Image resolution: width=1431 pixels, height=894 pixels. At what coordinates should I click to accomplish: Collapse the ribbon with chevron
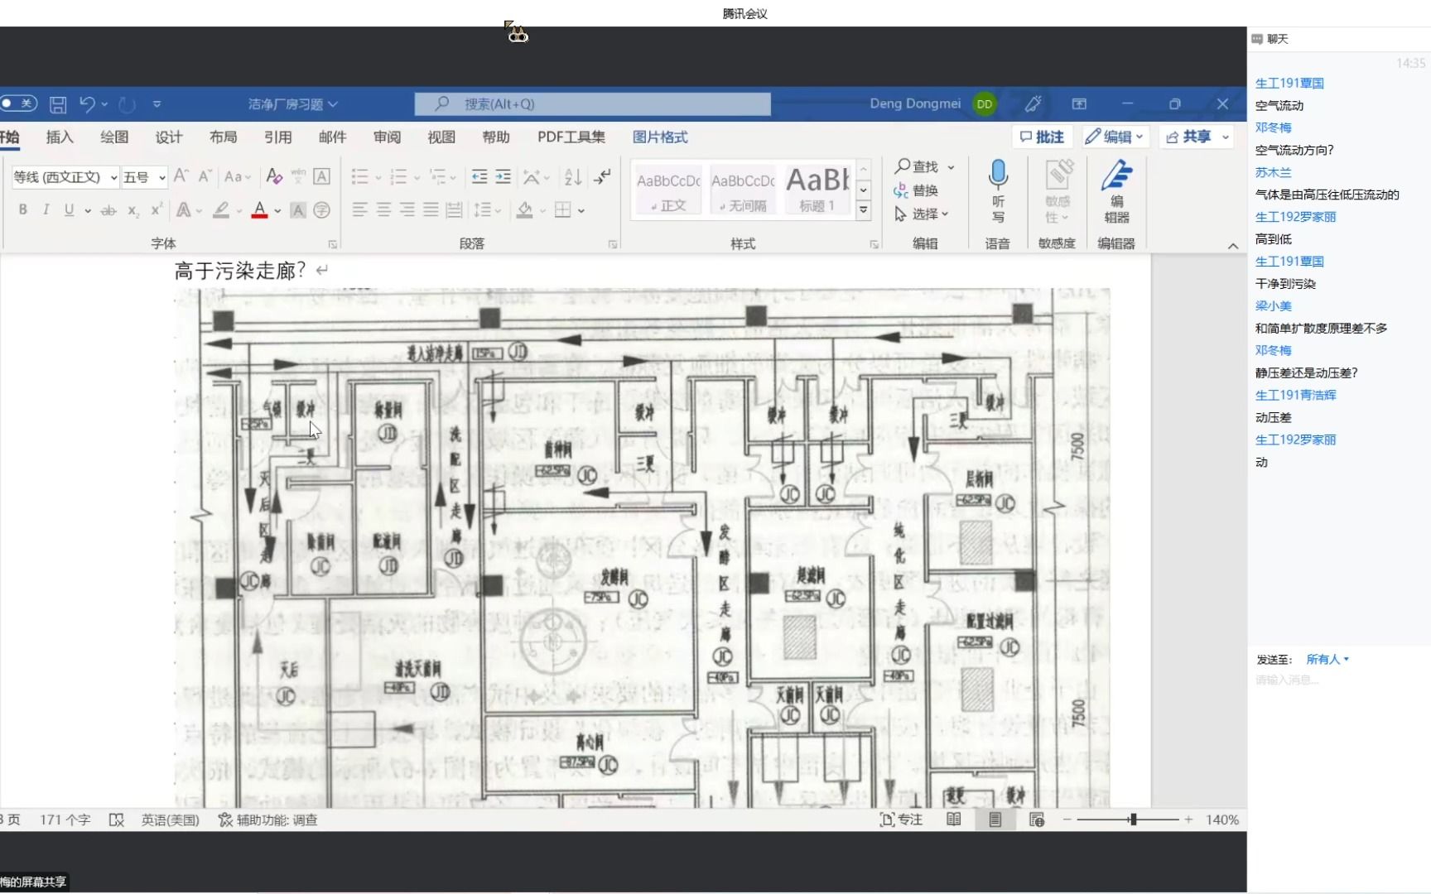1233,246
